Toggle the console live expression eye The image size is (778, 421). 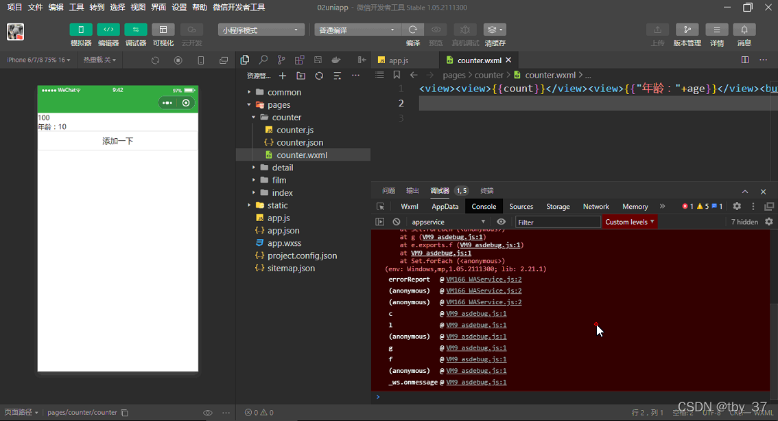point(501,222)
